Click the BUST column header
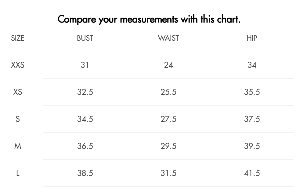The width and height of the screenshot is (296, 189). [85, 38]
